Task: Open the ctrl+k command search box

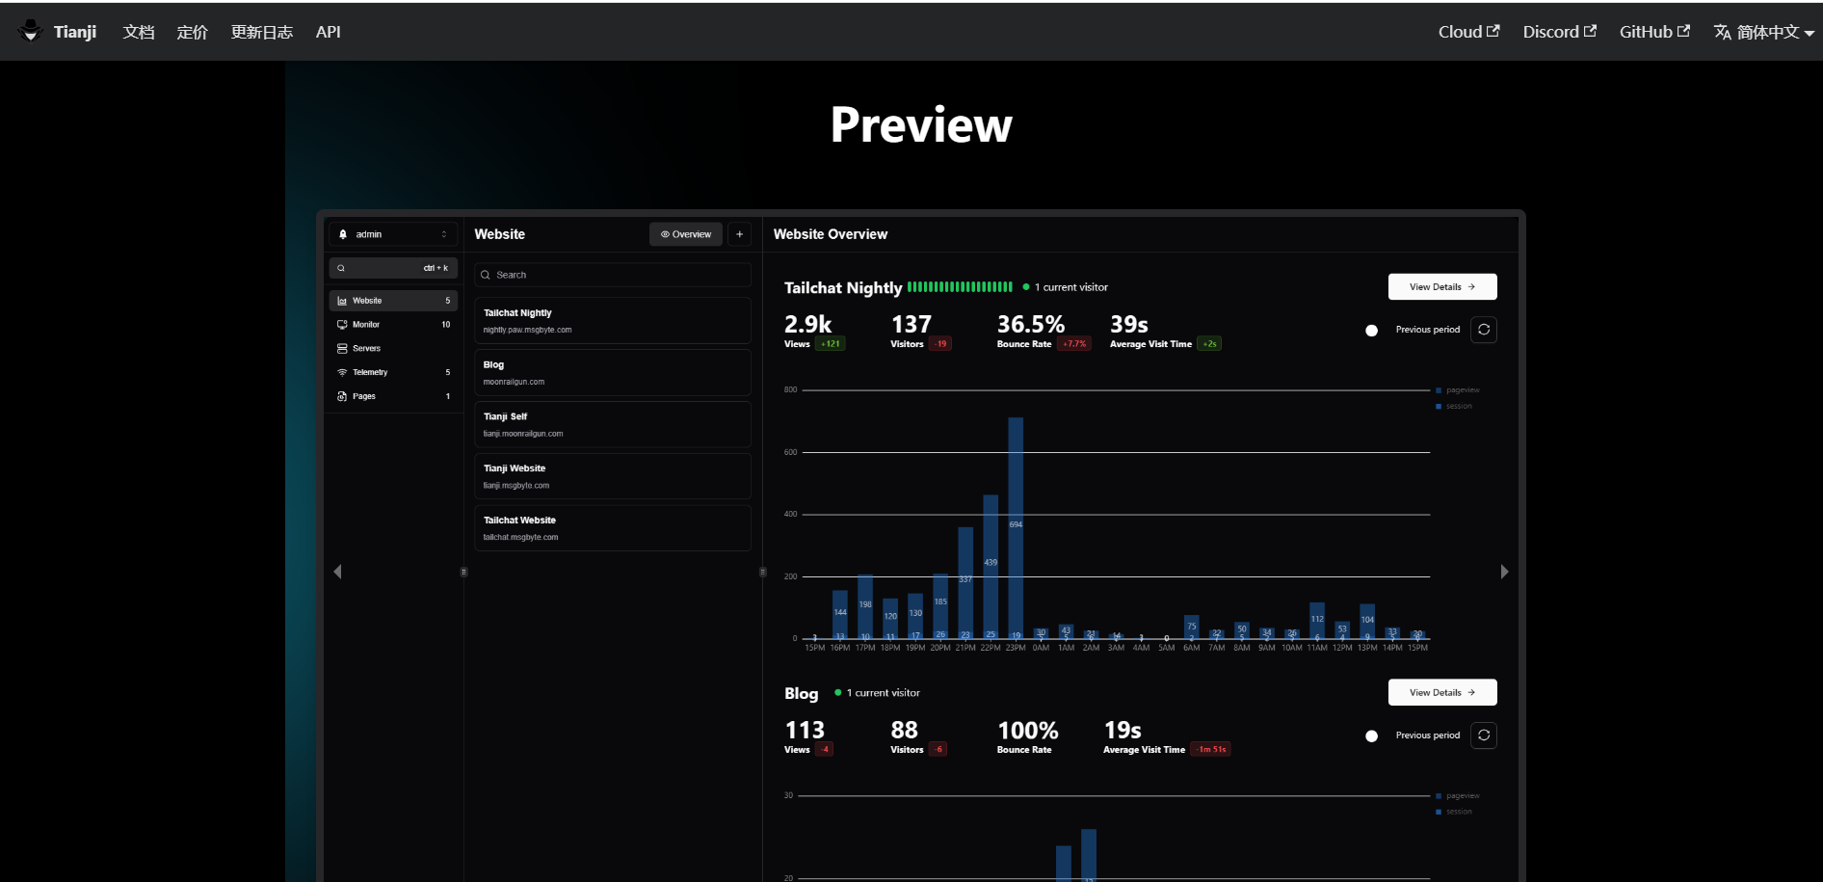Action: click(393, 268)
